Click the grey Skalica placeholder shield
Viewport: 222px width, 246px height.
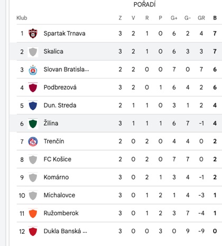[33, 52]
